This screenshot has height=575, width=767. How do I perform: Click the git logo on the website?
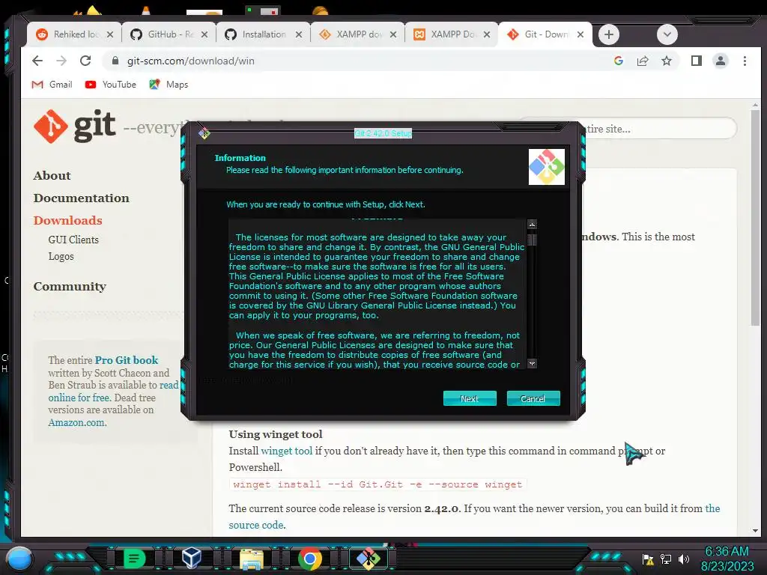click(x=75, y=126)
